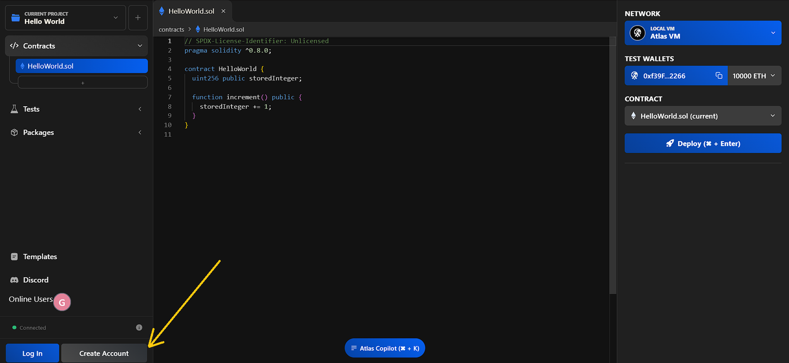The width and height of the screenshot is (789, 363).
Task: Open Atlas Copilot
Action: [385, 348]
